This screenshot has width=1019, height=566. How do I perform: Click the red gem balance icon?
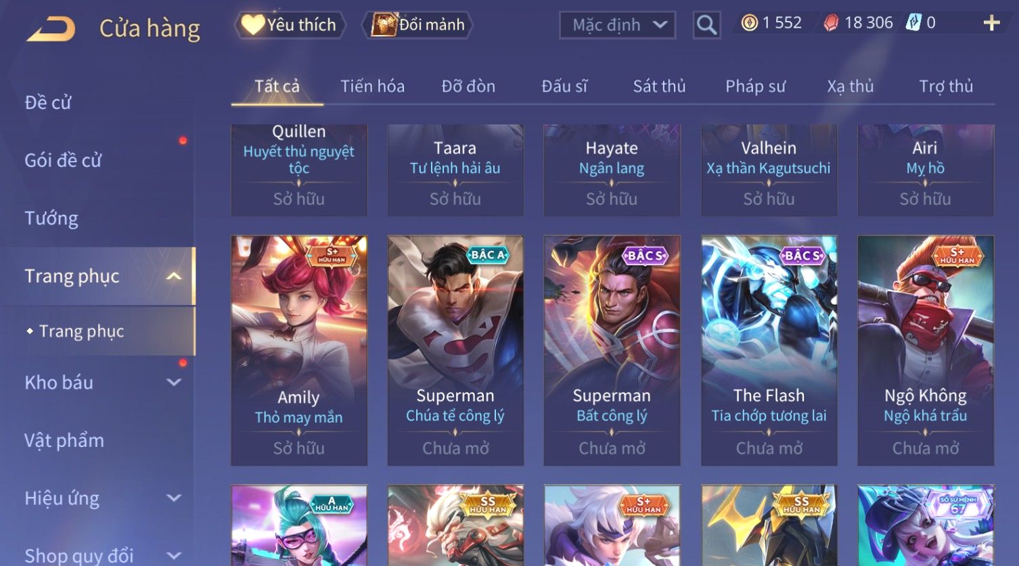tap(831, 24)
